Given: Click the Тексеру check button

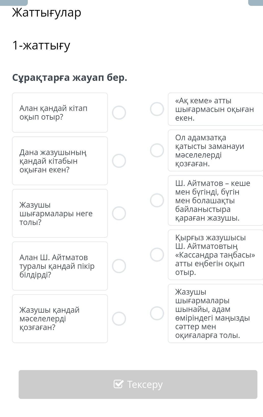Looking at the screenshot, I should tap(138, 384).
